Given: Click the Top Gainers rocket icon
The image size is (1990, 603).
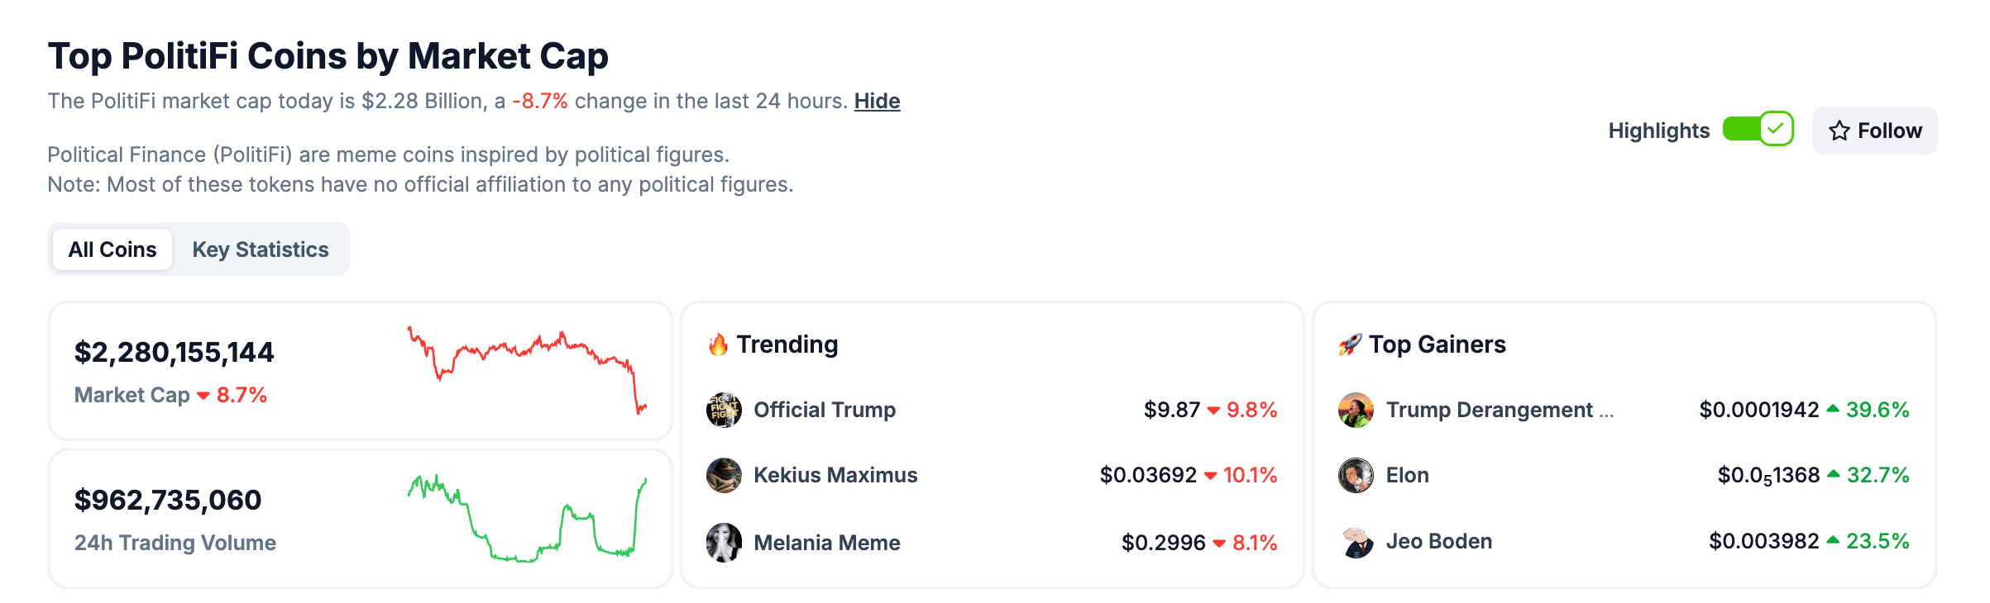Looking at the screenshot, I should 1350,344.
